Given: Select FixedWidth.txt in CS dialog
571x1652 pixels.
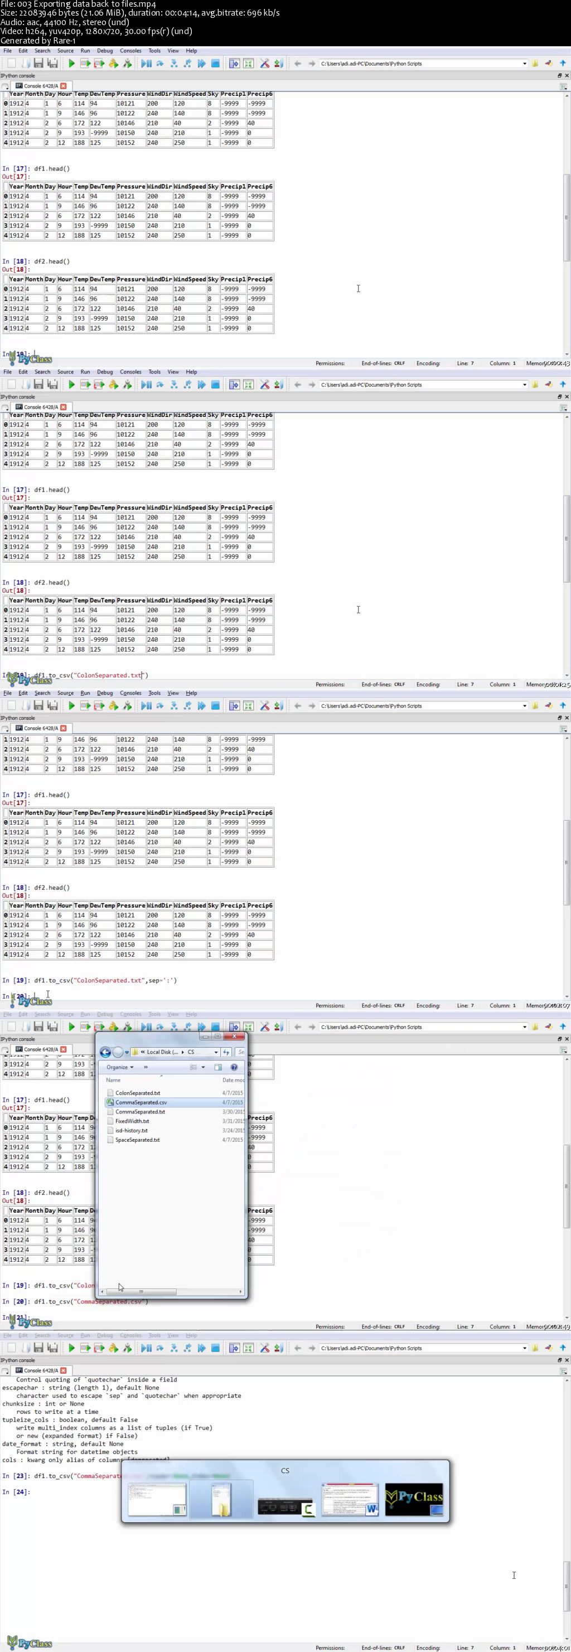Looking at the screenshot, I should click(132, 1121).
